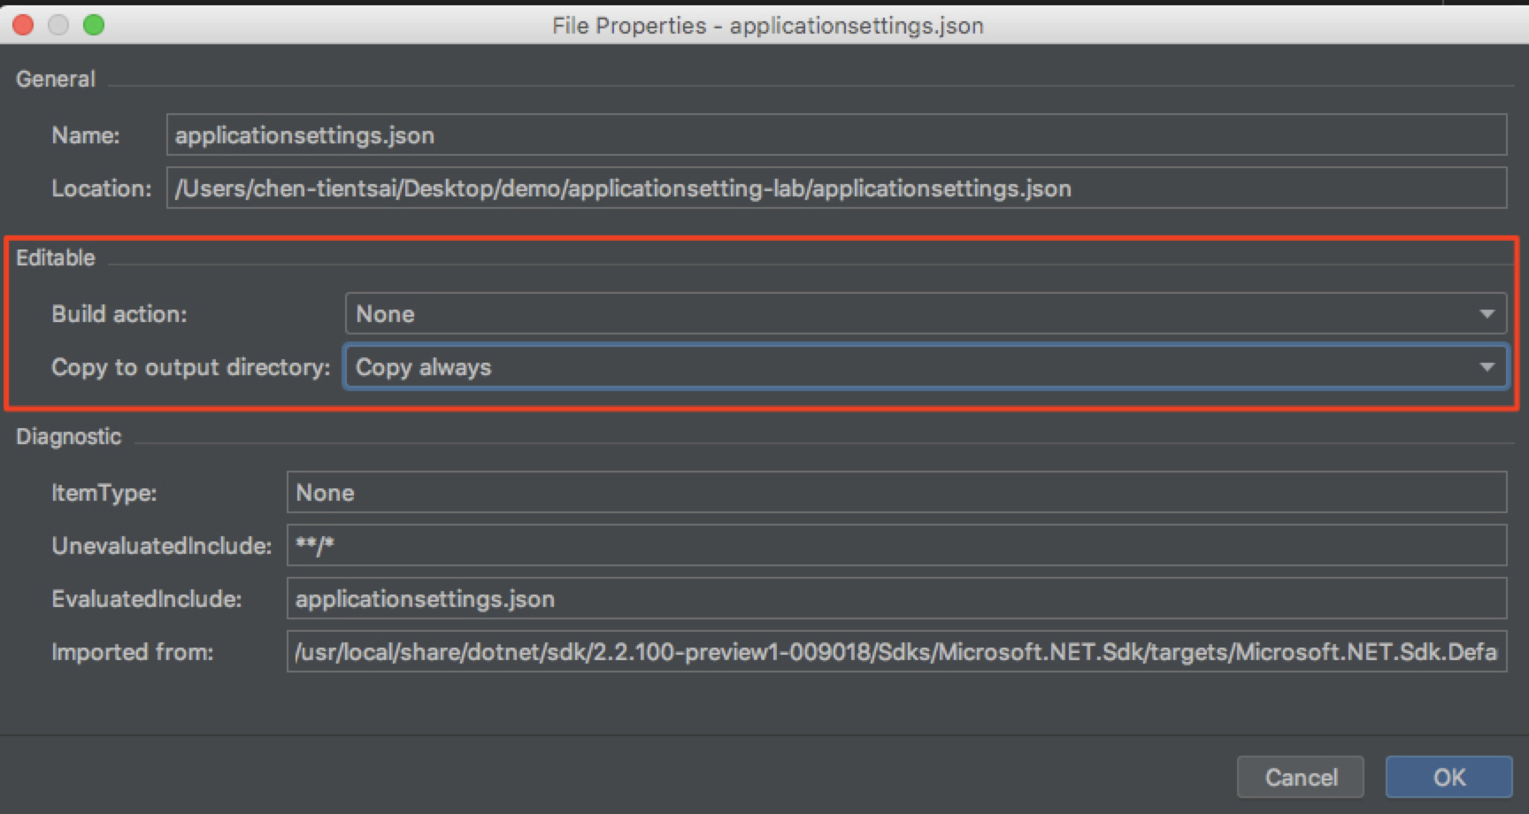The width and height of the screenshot is (1529, 814).
Task: Click the Imported from path field
Action: click(895, 652)
